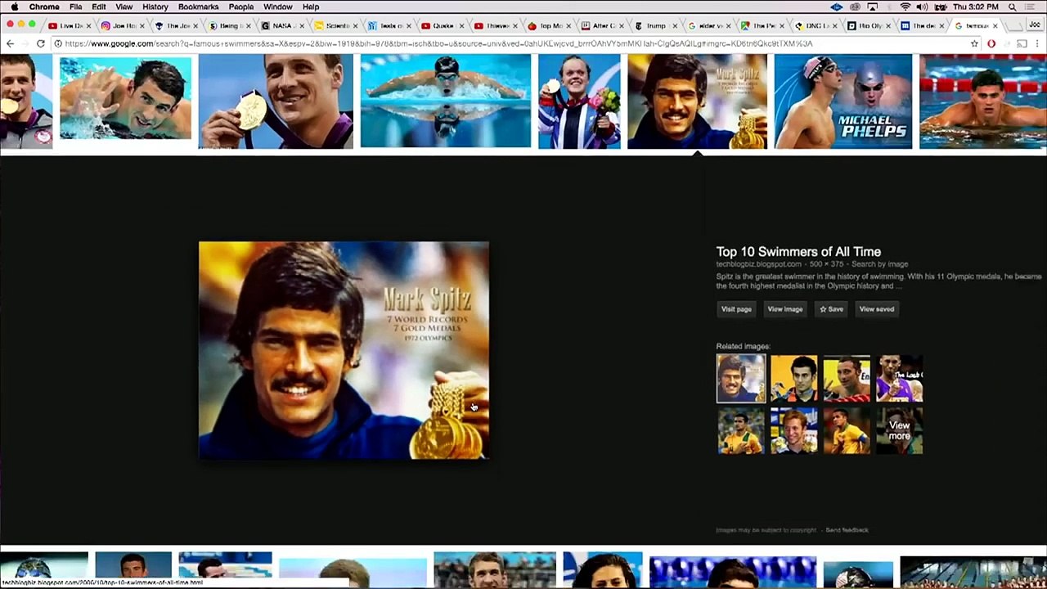Select the first related image of Spitz
Screen dimensions: 1047x589
(741, 379)
